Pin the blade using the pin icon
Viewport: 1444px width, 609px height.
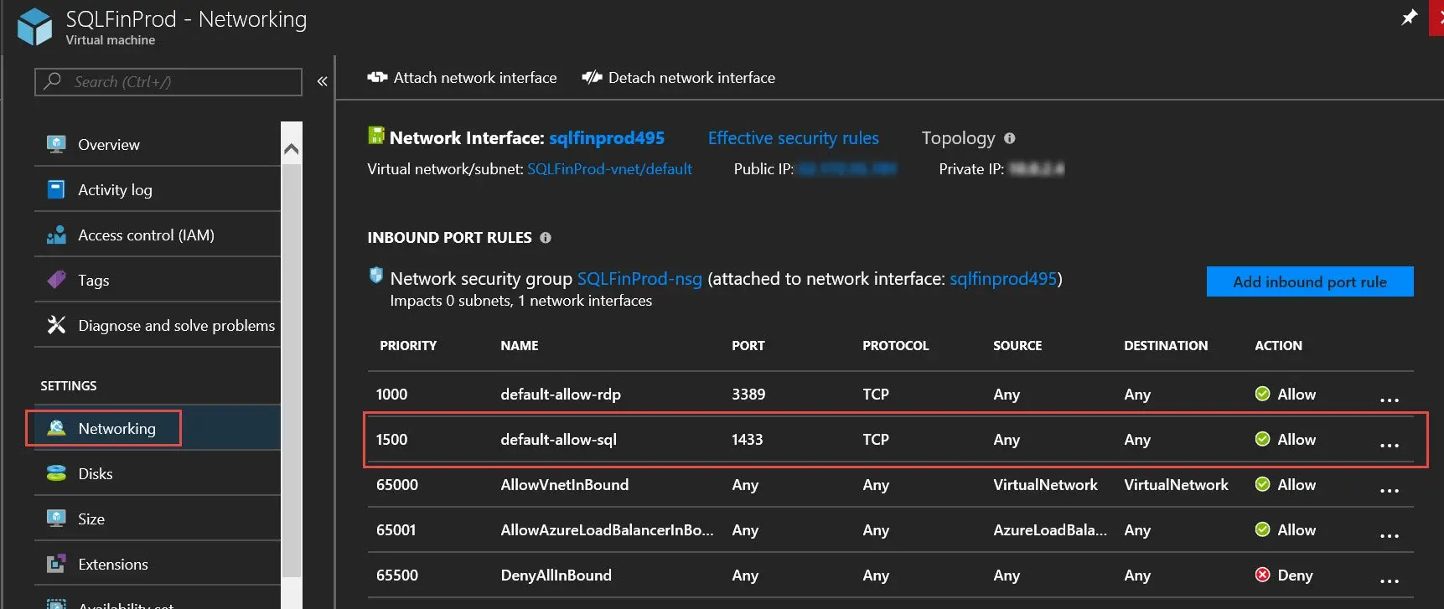coord(1410,18)
